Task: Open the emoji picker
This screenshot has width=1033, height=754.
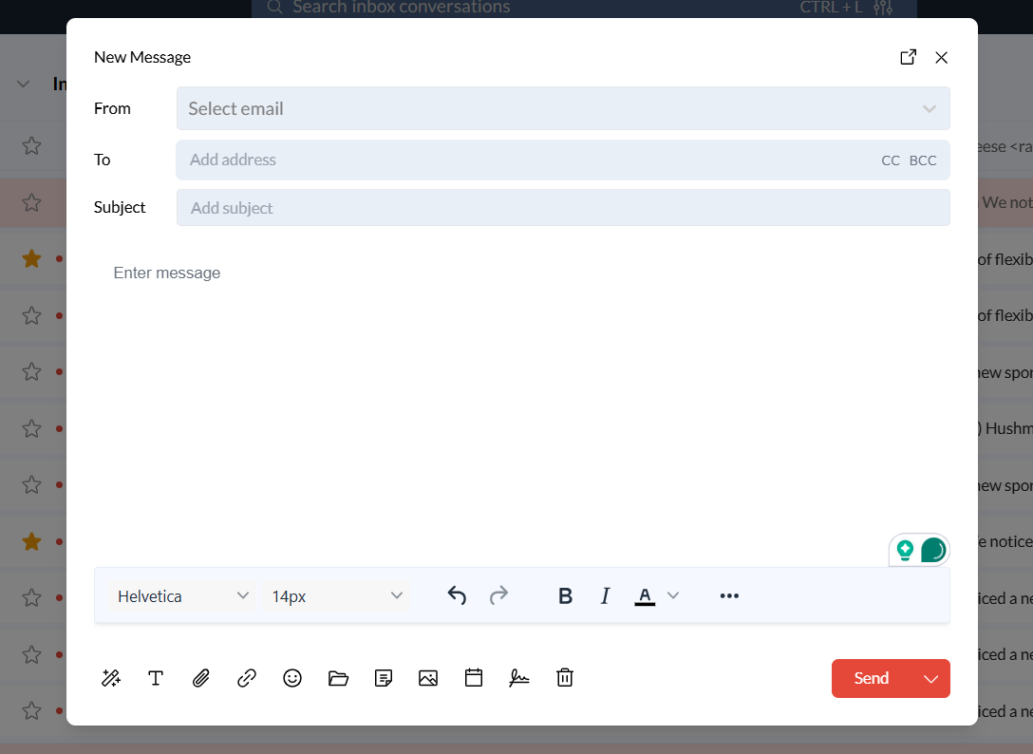Action: click(x=292, y=678)
